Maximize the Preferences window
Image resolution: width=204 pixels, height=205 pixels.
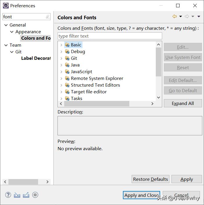click(178, 6)
